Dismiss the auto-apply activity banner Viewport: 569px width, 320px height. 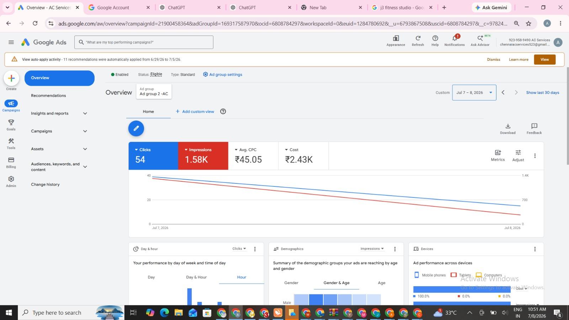[494, 59]
